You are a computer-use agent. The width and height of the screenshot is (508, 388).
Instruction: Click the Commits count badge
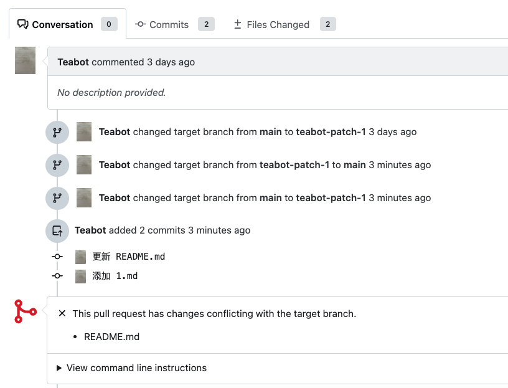tap(206, 24)
